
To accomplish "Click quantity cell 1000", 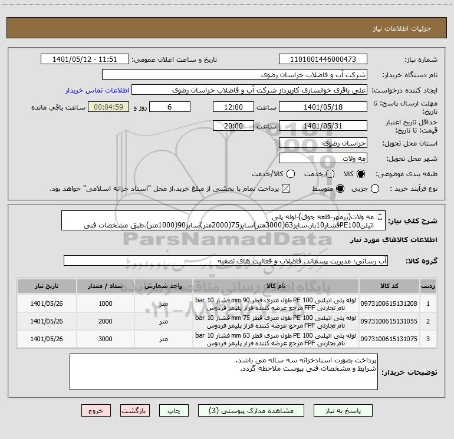I will (x=105, y=303).
